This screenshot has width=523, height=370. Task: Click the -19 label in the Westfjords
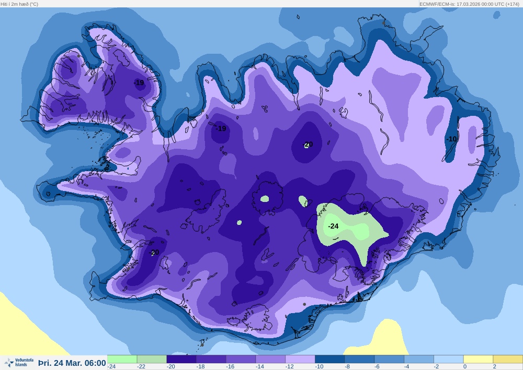tap(139, 82)
